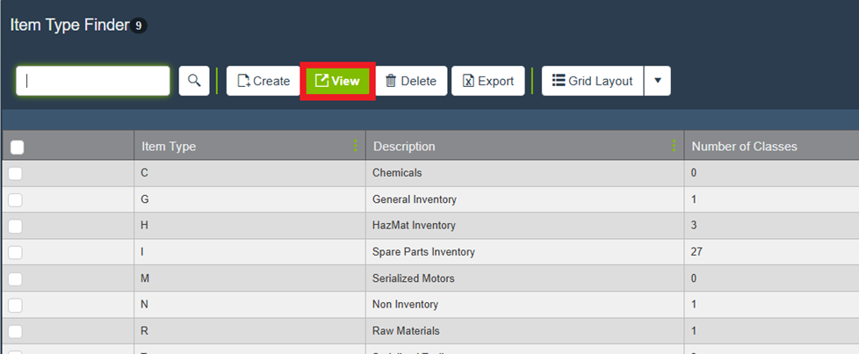859x354 pixels.
Task: Click the record count badge 9
Action: (139, 26)
